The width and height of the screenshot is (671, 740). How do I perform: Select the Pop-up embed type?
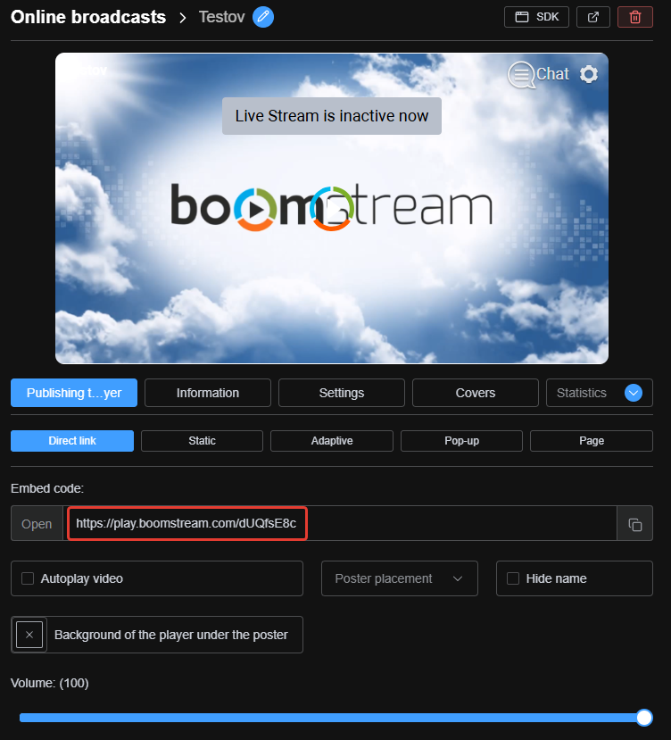point(461,441)
